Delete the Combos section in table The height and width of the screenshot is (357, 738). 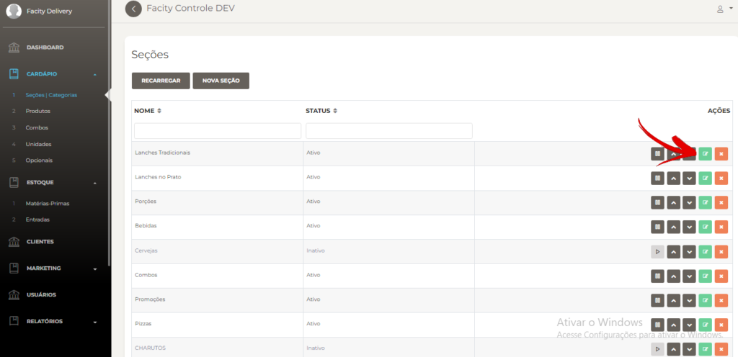click(721, 276)
